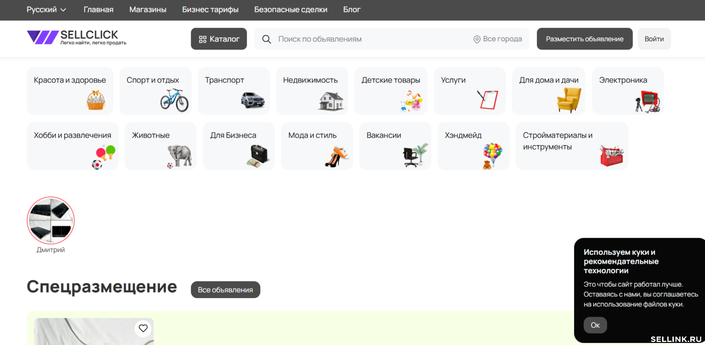Accept cookies with Ok button
Image resolution: width=705 pixels, height=345 pixels.
[595, 325]
